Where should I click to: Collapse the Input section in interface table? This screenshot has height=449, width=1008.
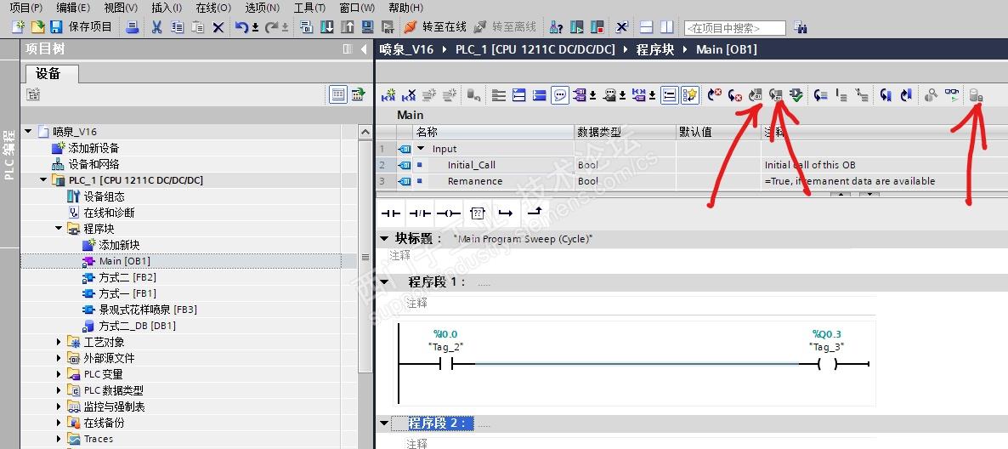click(x=421, y=149)
